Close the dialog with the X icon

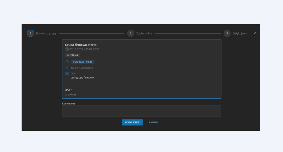[x=255, y=33]
